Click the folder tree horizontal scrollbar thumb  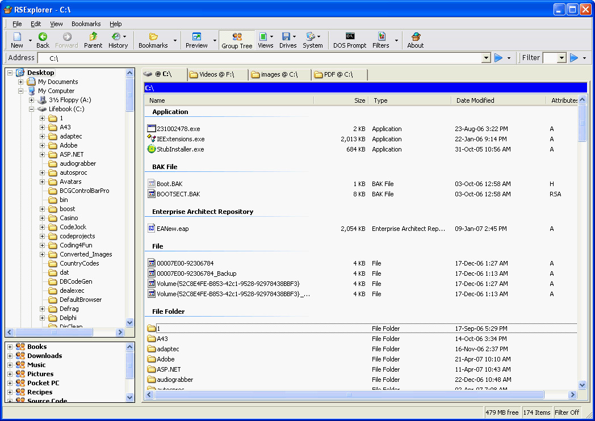53,332
